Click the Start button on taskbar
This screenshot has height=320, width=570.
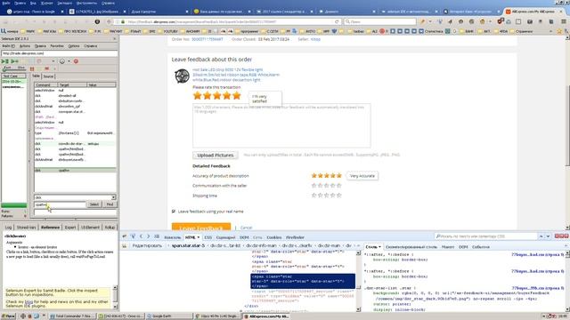click(8, 316)
